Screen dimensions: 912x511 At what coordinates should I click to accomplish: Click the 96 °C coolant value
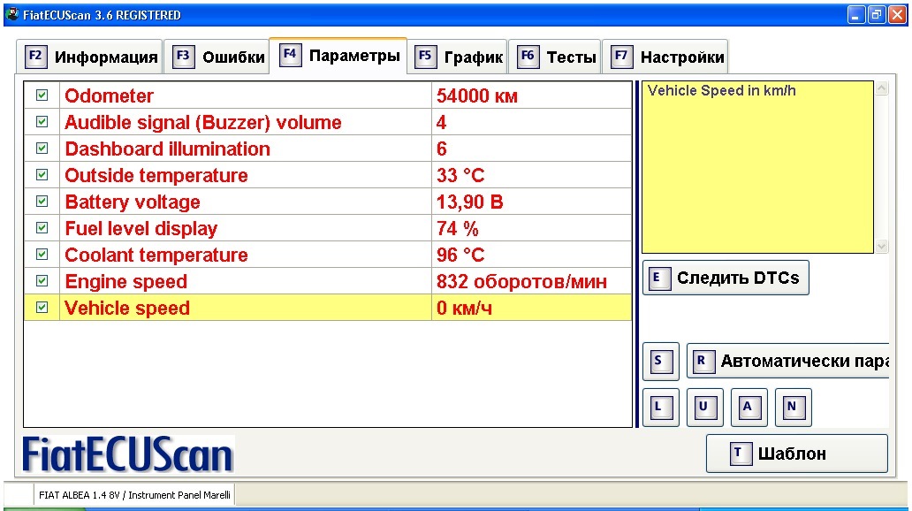pos(460,255)
